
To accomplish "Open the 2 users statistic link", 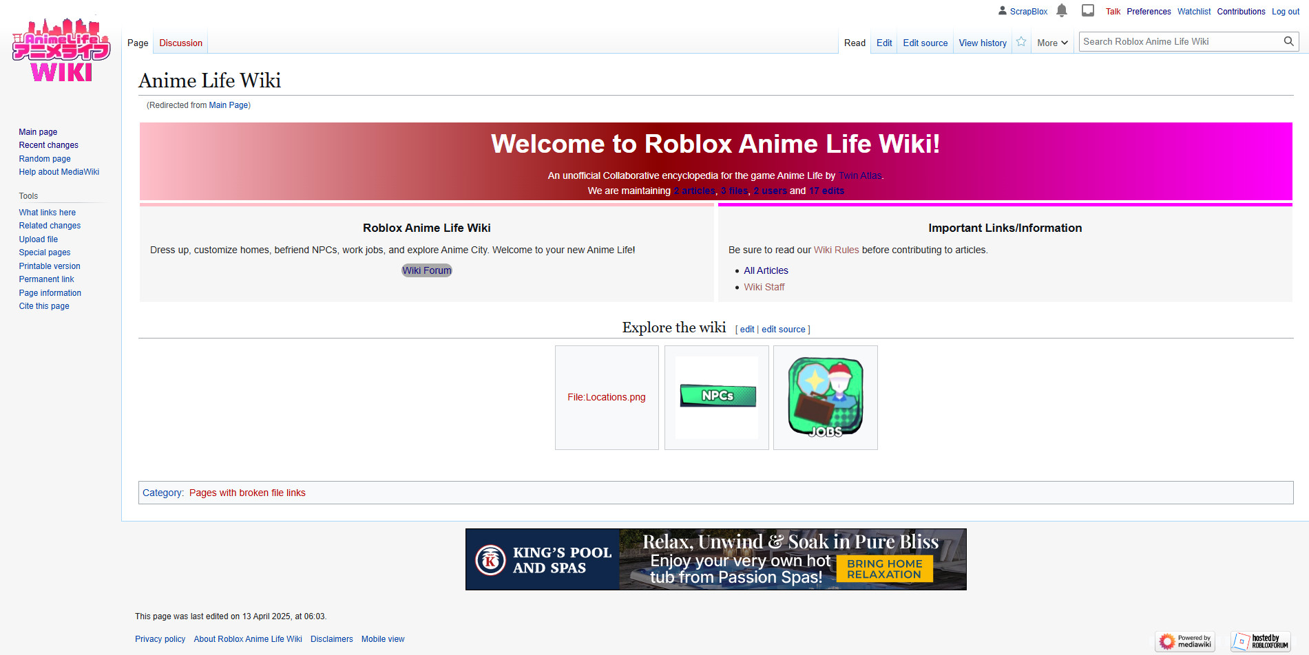I will click(x=771, y=191).
